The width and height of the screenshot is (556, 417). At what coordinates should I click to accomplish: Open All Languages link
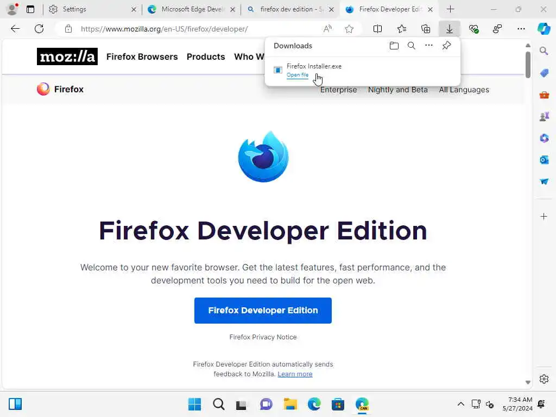(x=464, y=90)
